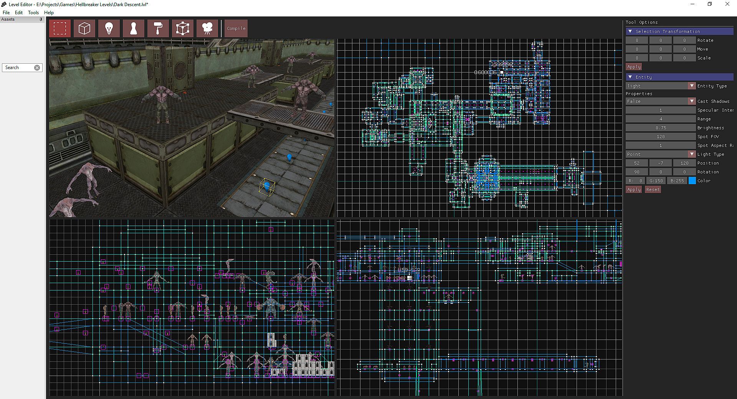
Task: Open the File menu
Action: [6, 12]
